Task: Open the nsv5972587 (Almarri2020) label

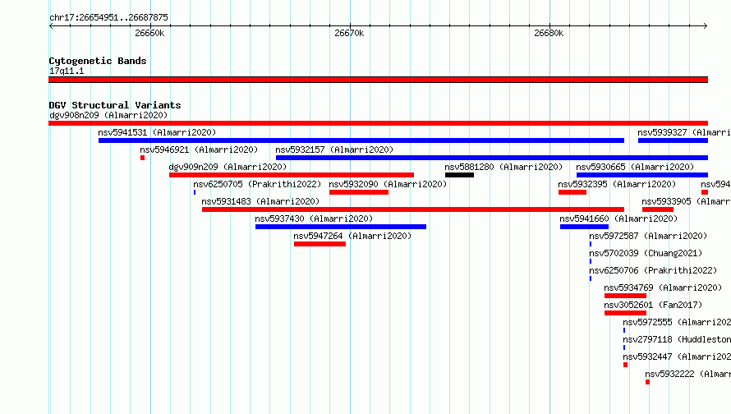Action: point(648,236)
